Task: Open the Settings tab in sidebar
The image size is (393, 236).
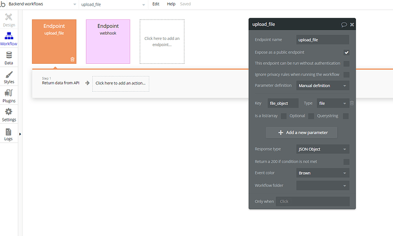Action: pos(9,115)
